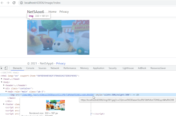Select the html lang="en" DOM line
176x116 pixels.
(40, 76)
